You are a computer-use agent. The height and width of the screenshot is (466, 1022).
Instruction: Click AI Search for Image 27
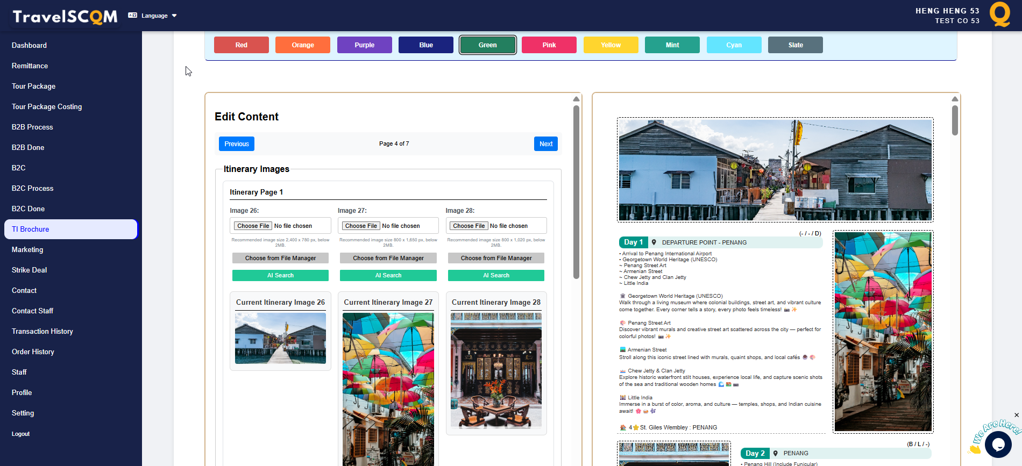388,275
